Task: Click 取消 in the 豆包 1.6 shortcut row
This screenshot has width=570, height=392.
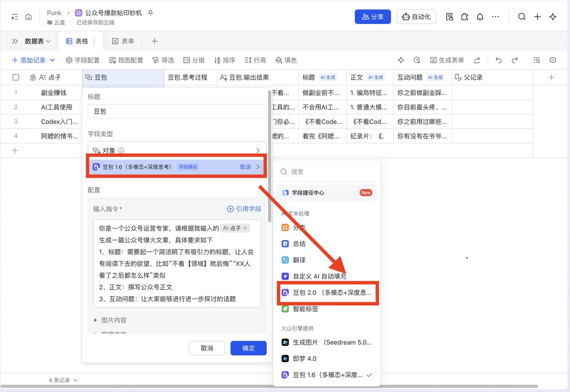Action: [x=245, y=167]
